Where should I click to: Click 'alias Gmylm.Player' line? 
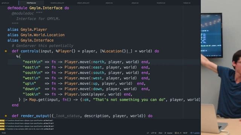coord(27,30)
